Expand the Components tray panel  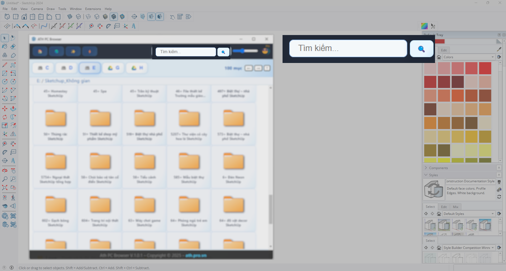pyautogui.click(x=438, y=168)
